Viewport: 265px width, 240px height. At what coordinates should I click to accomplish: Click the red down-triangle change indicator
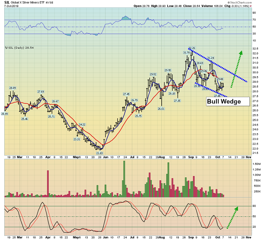pos(251,6)
